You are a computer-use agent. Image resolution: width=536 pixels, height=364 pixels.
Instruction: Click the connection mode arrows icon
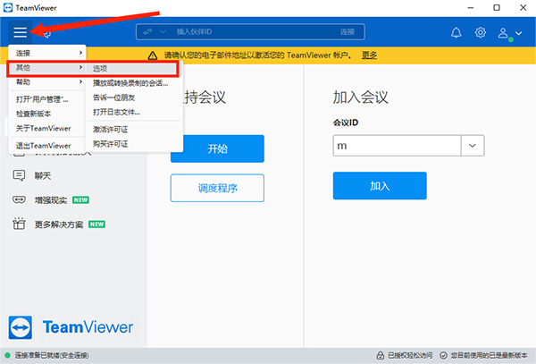(147, 32)
